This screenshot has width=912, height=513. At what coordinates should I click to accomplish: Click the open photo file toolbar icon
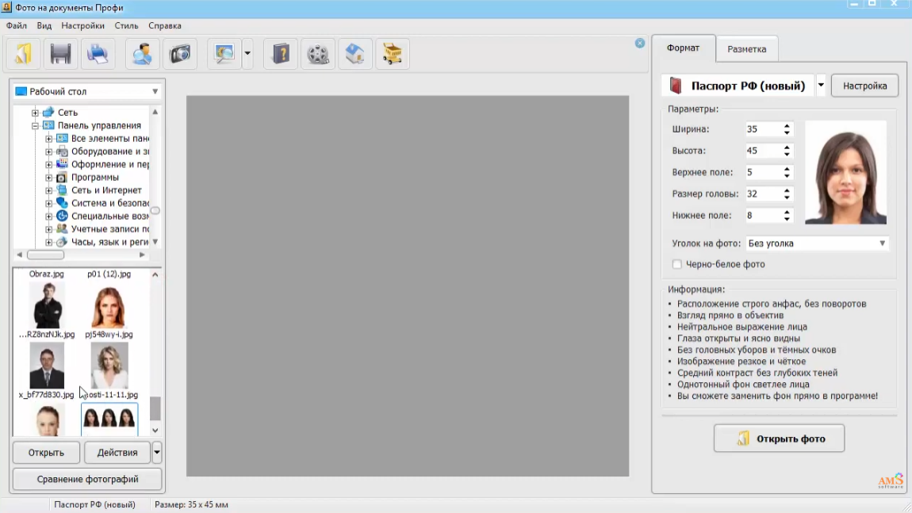point(23,54)
